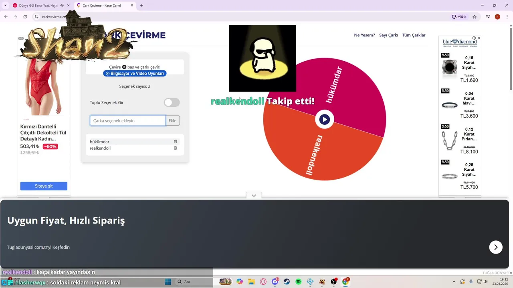Open the 0,15 Karat Siyah ring product

(x=460, y=68)
